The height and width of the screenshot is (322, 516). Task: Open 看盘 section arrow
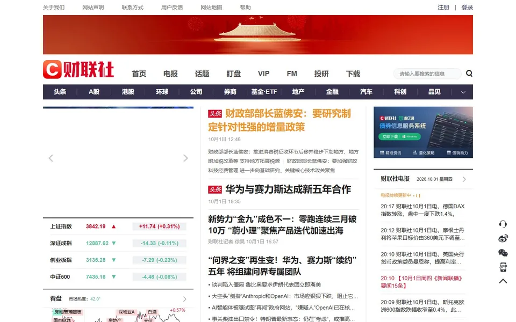[184, 299]
